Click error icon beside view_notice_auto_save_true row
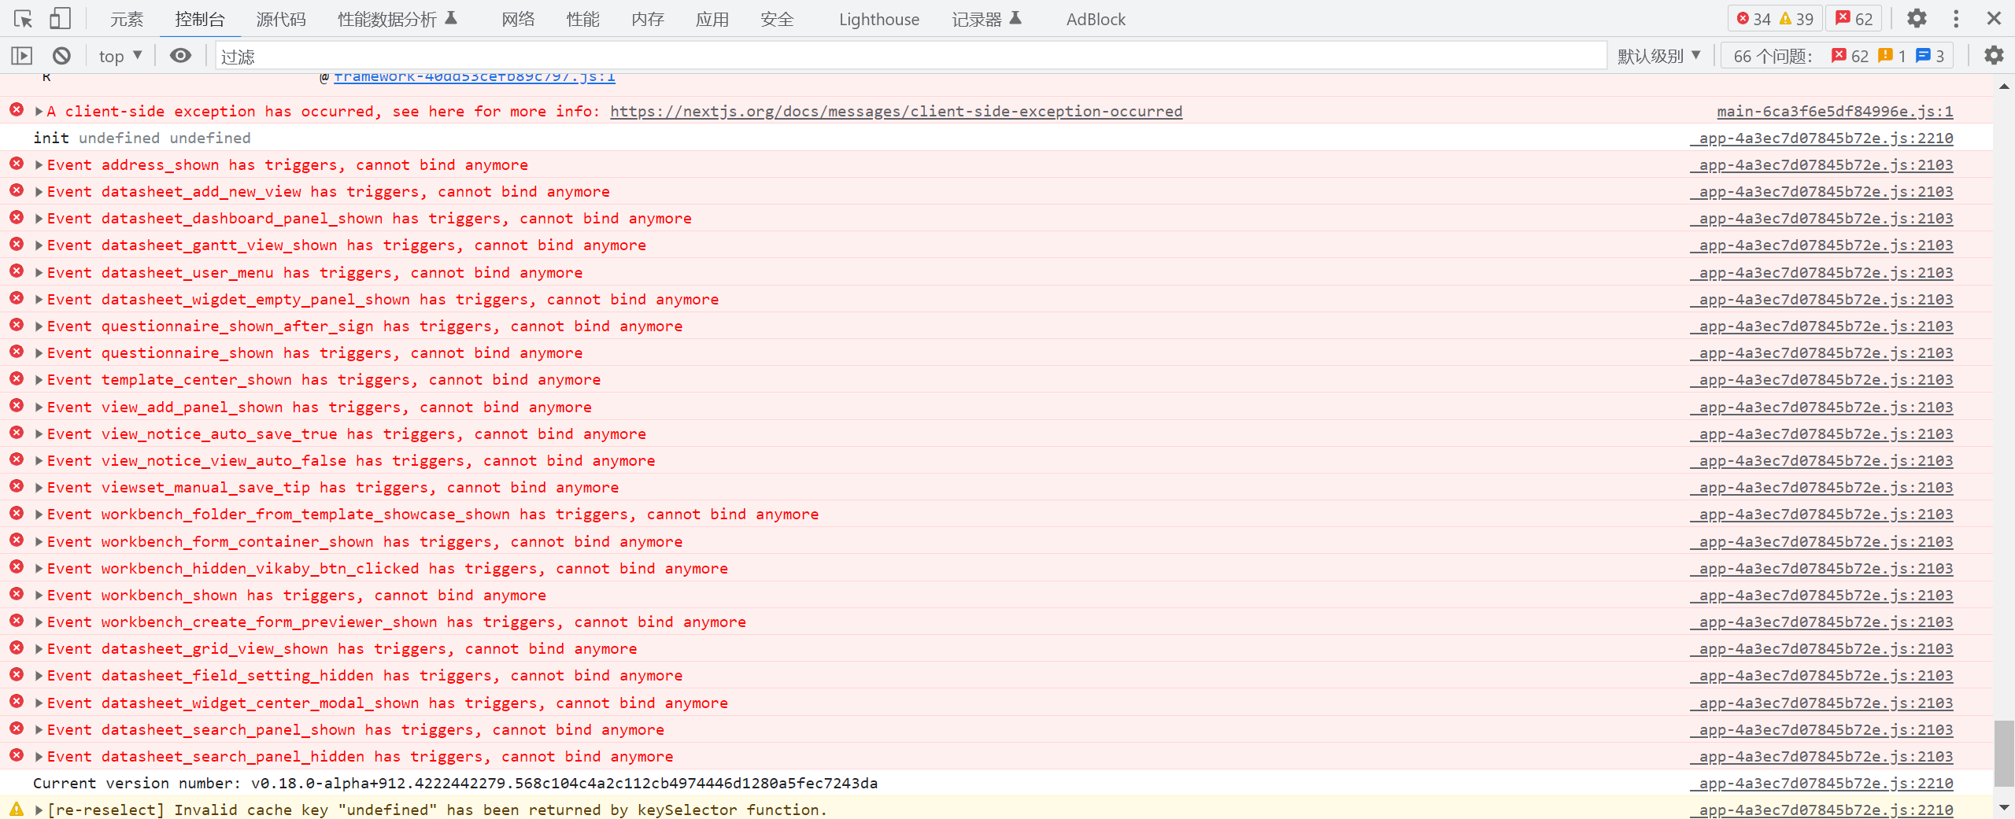The height and width of the screenshot is (819, 2015). click(17, 433)
